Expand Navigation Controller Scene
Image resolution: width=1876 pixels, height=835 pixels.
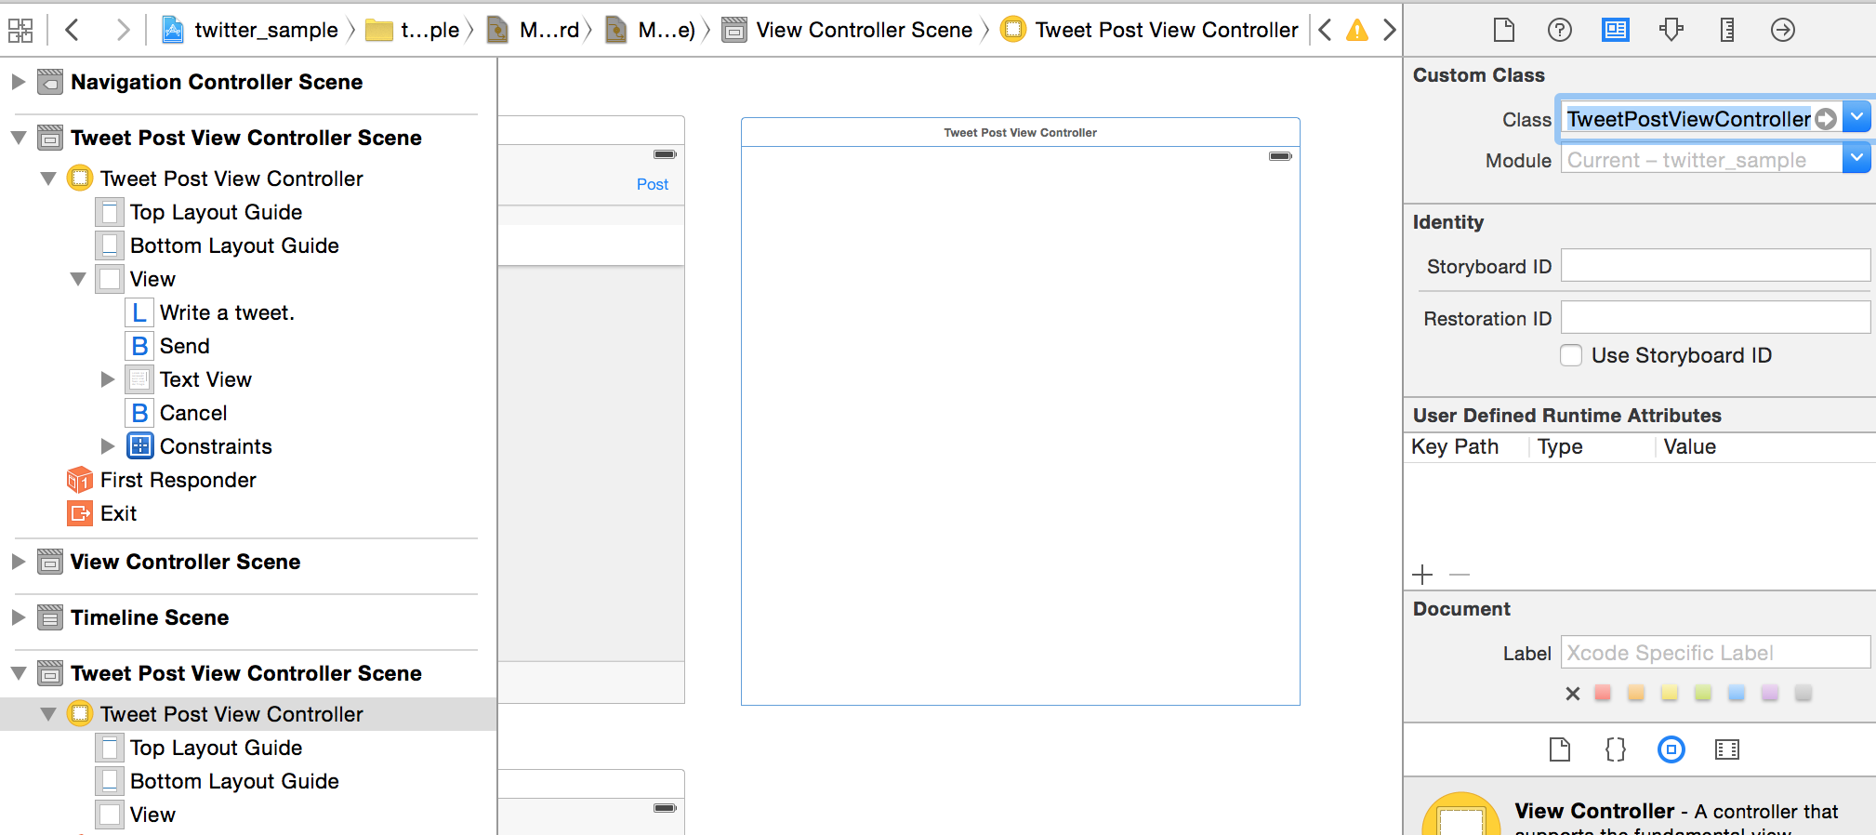click(18, 82)
